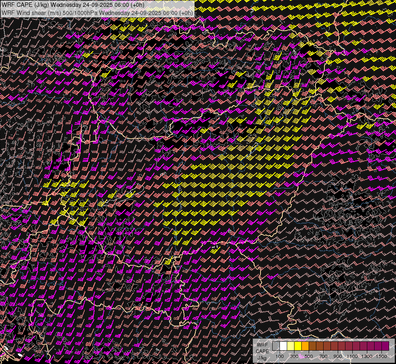Click the WRF CAPE title line
396x364 pixels.
point(73,4)
